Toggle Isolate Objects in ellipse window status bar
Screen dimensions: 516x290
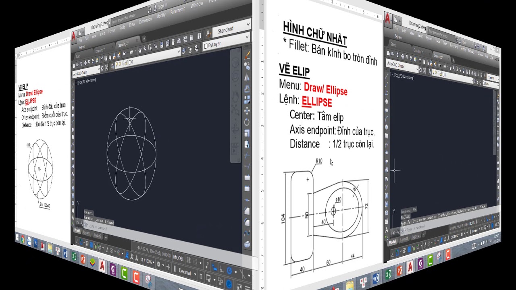220,281
